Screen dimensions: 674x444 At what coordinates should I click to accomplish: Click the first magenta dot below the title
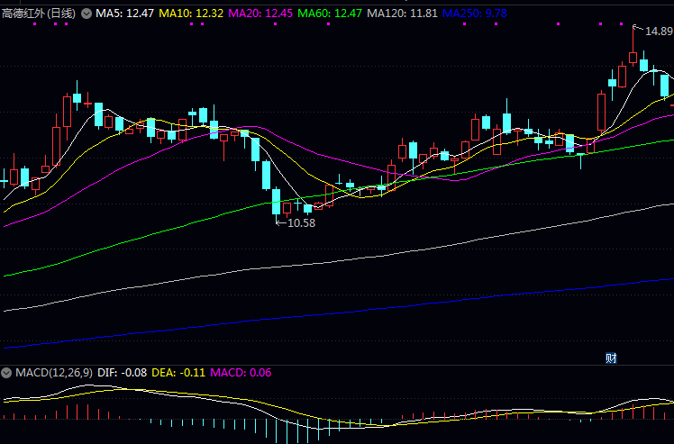click(34, 25)
